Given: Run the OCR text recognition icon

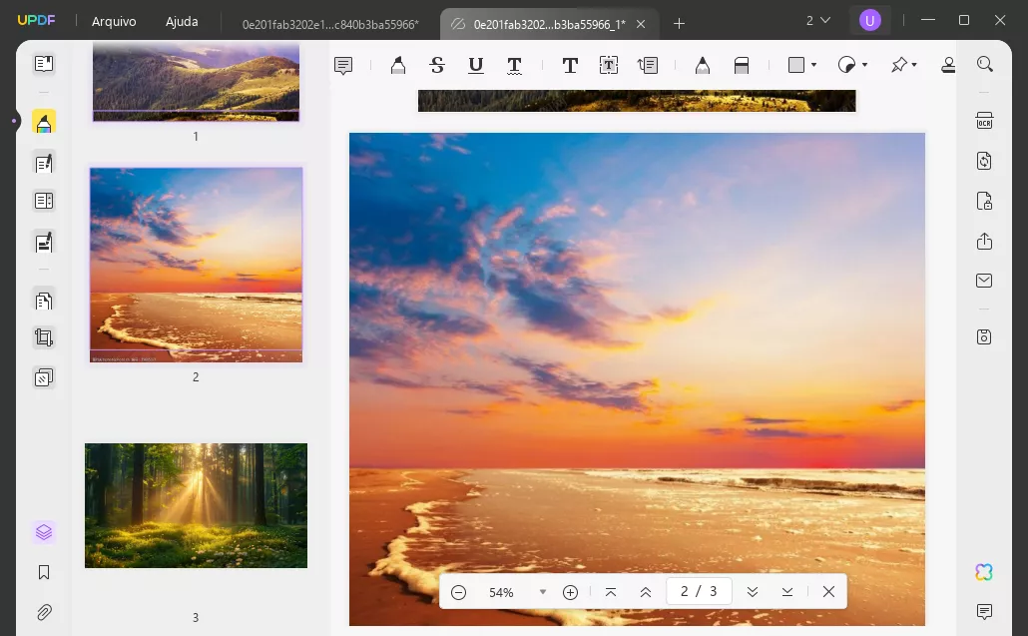Looking at the screenshot, I should pyautogui.click(x=984, y=121).
